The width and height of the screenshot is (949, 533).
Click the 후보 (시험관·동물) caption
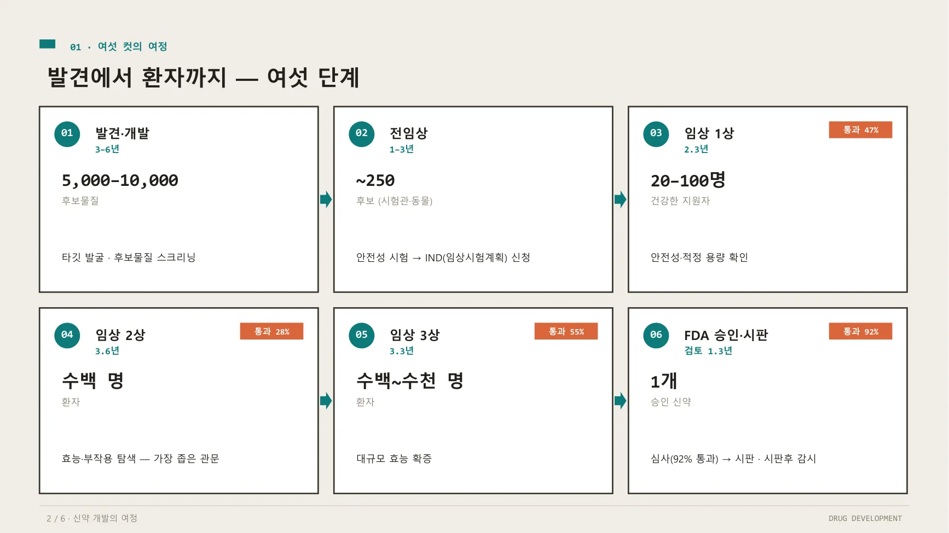click(x=394, y=201)
